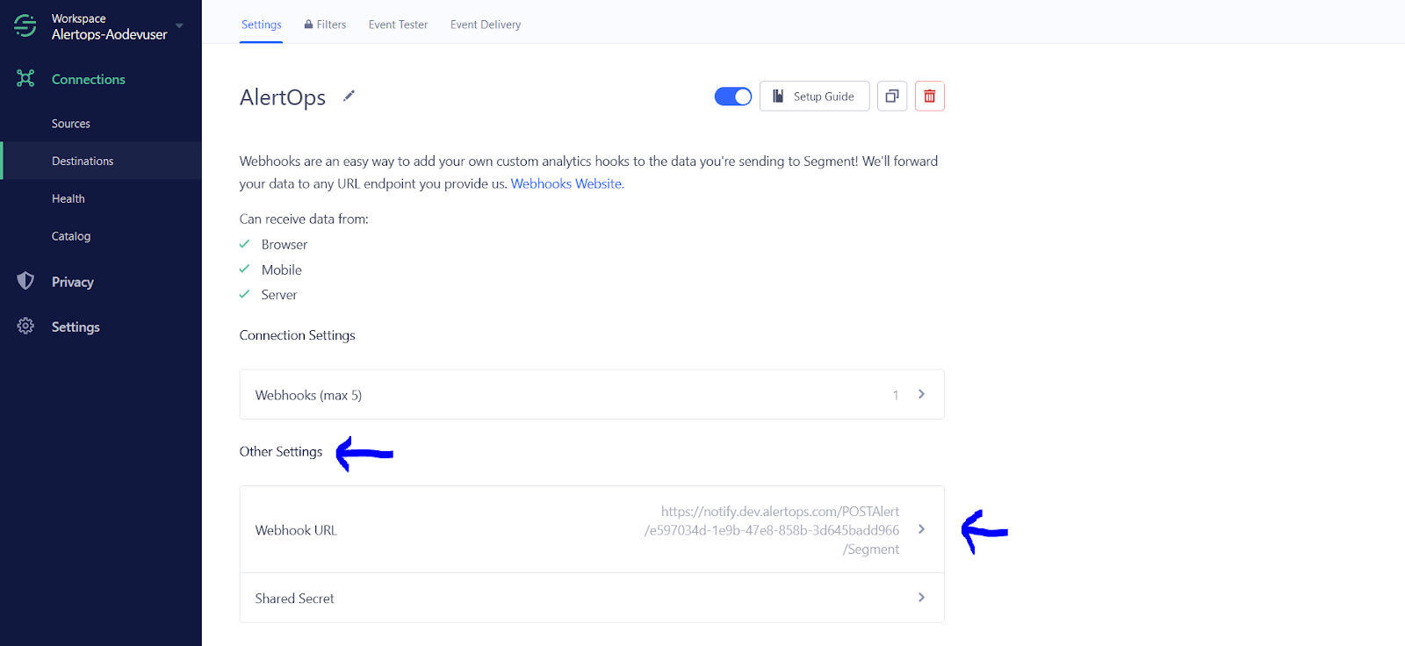
Task: Go to Sources in the sidebar
Action: (71, 124)
